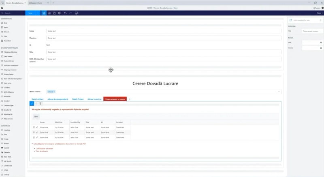
Task: Expand the Save button dropdown arrow
Action: click(38, 13)
